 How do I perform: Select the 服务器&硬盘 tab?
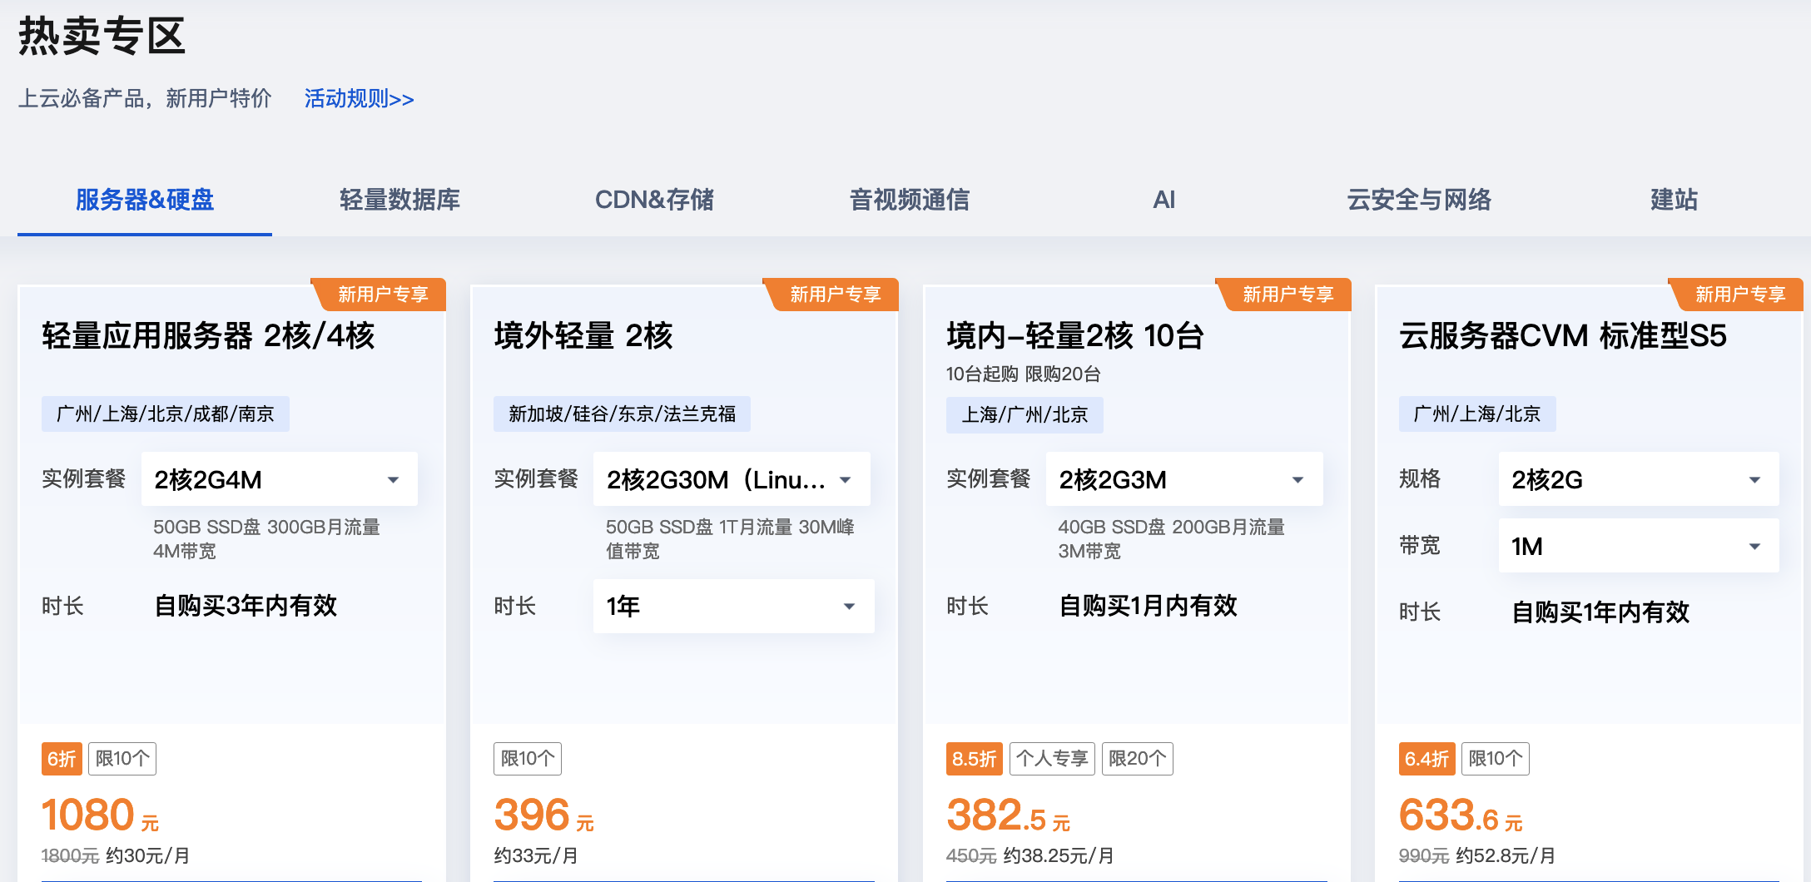[145, 200]
